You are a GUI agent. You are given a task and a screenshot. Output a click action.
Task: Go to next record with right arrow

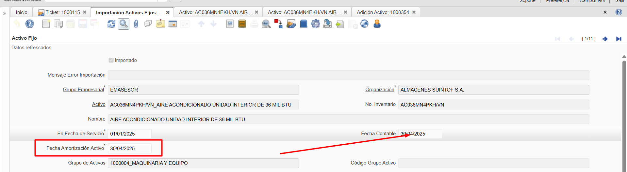click(x=605, y=39)
